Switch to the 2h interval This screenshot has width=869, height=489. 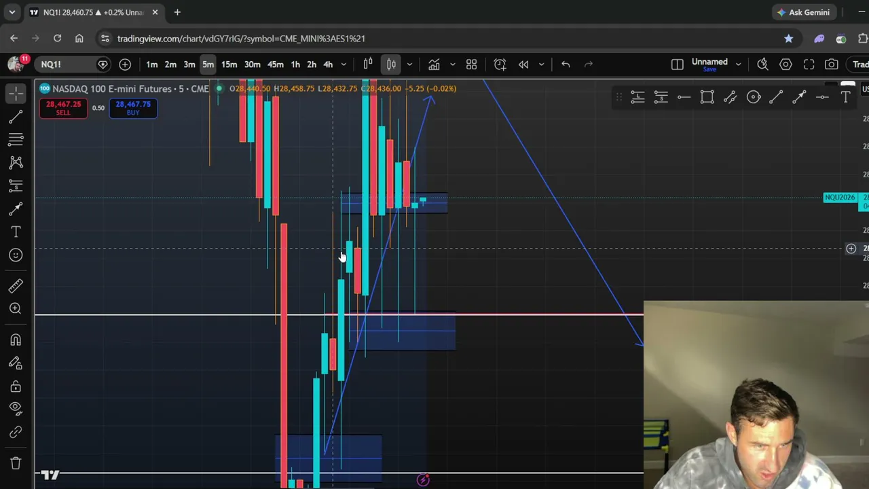pos(312,65)
